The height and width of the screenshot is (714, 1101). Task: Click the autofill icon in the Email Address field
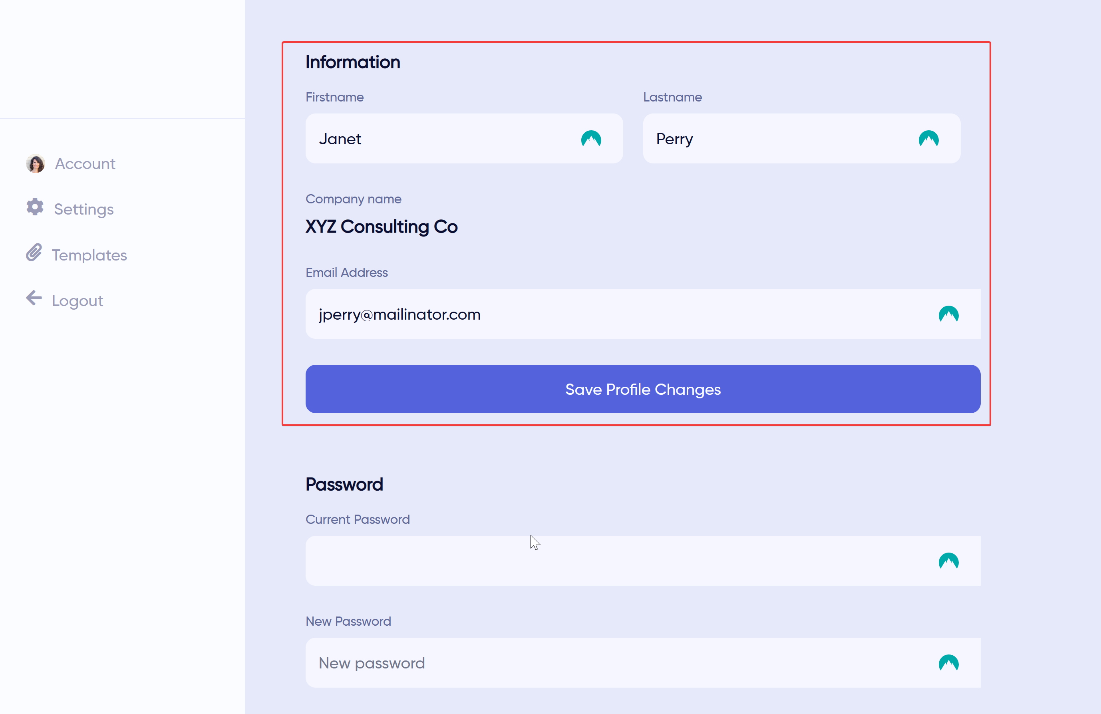pos(949,314)
